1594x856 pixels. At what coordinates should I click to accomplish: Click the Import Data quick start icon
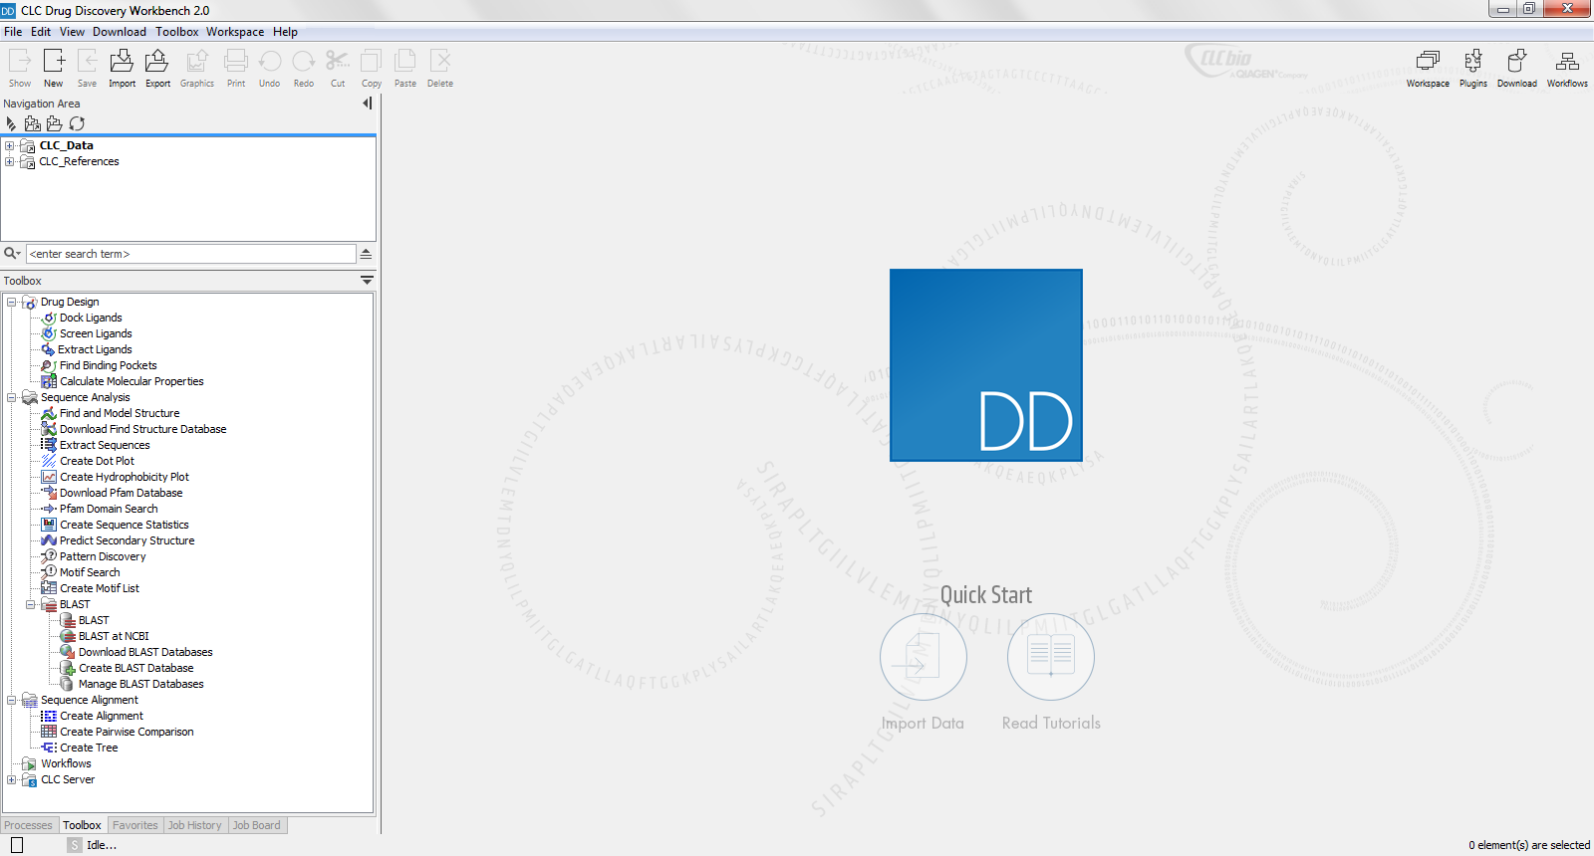pyautogui.click(x=924, y=657)
